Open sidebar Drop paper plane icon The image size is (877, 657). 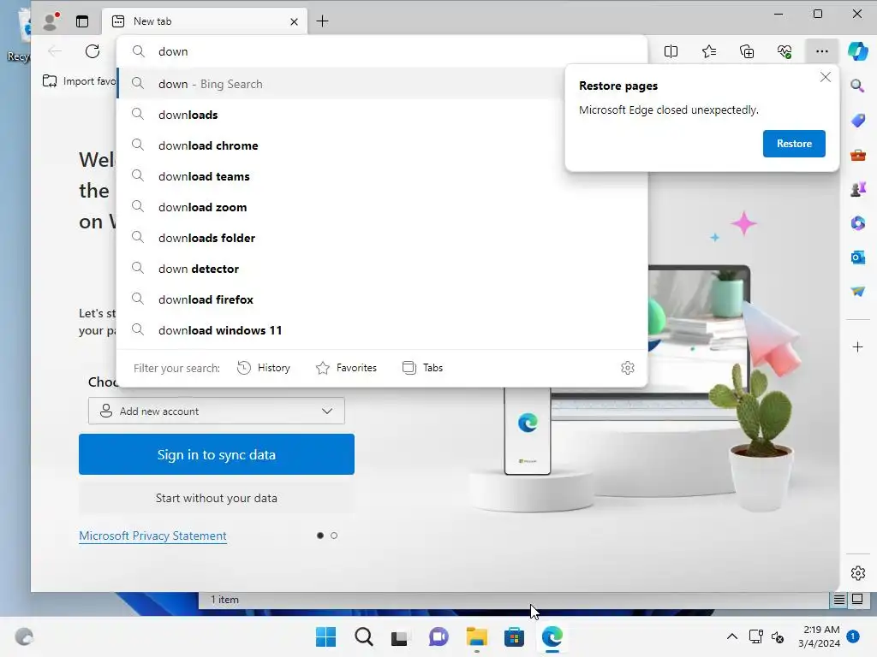click(x=857, y=291)
